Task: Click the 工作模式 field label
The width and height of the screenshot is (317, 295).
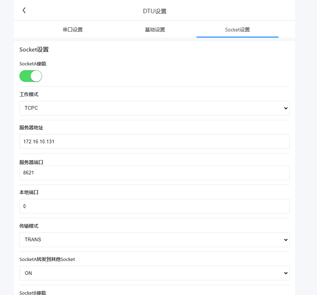Action: [29, 94]
